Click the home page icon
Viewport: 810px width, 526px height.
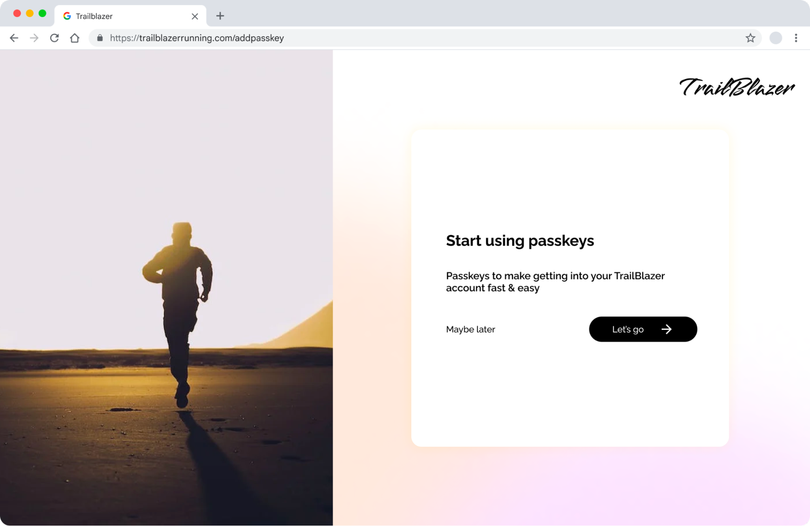75,38
